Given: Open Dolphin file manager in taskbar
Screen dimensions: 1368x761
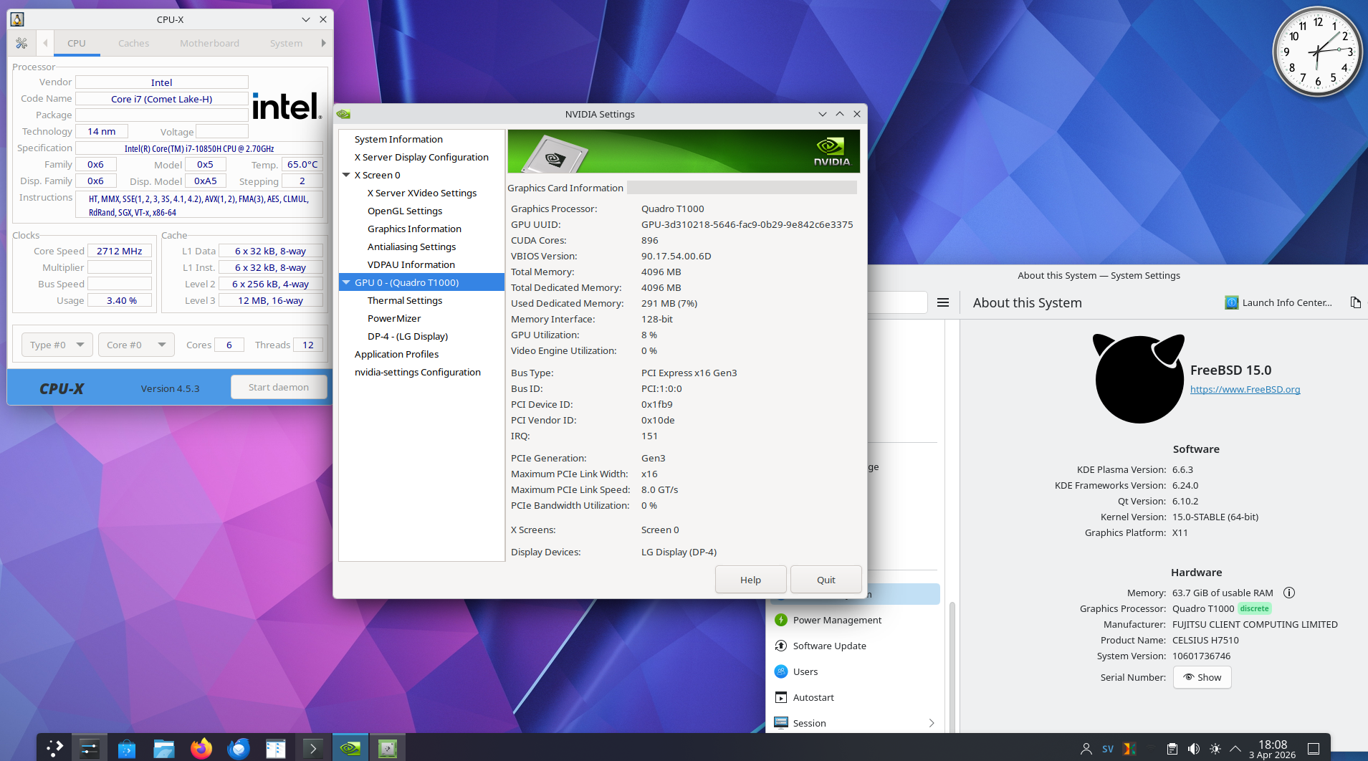Looking at the screenshot, I should tap(164, 749).
